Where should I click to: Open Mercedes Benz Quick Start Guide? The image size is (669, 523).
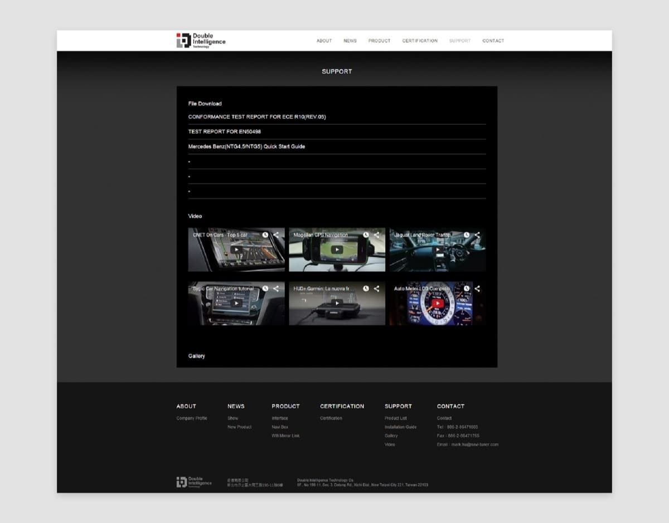click(x=246, y=146)
